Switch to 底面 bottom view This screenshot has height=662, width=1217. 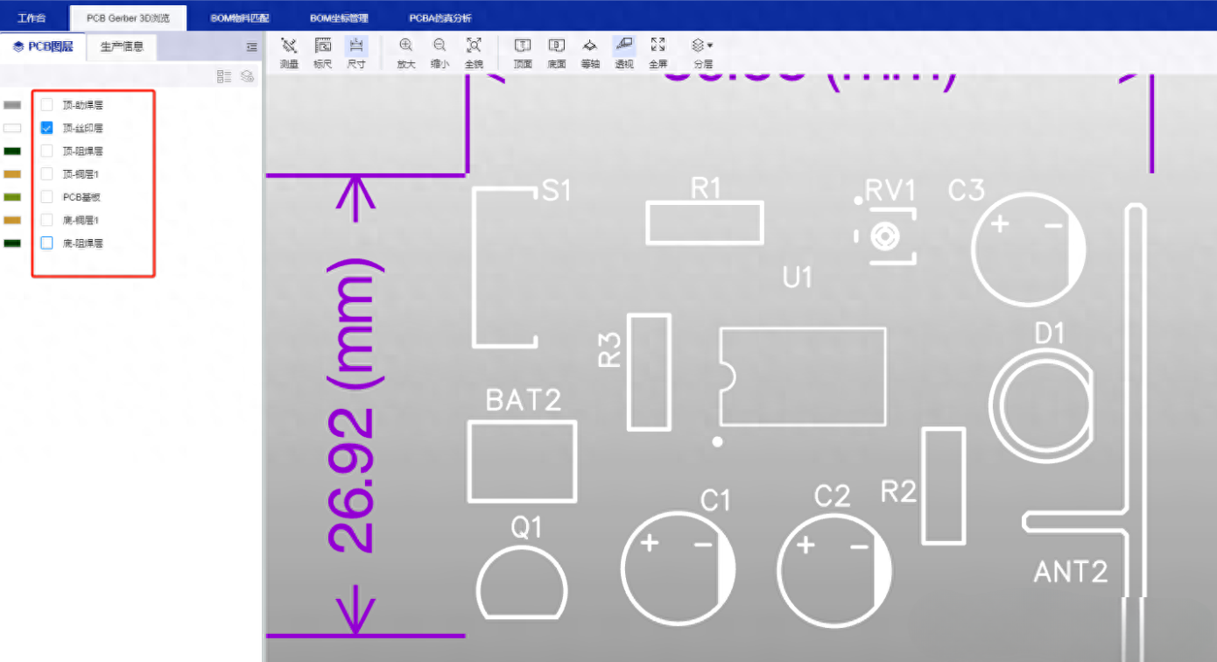(x=557, y=53)
